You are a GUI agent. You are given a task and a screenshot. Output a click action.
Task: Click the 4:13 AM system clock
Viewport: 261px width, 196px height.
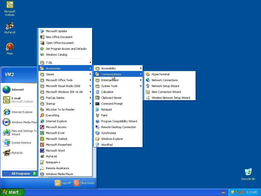pyautogui.click(x=252, y=192)
